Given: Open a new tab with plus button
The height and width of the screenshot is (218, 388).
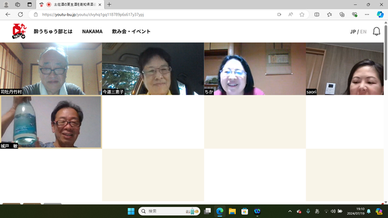Looking at the screenshot, I should click(109, 4).
